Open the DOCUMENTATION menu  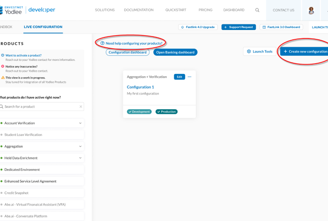[x=139, y=10]
